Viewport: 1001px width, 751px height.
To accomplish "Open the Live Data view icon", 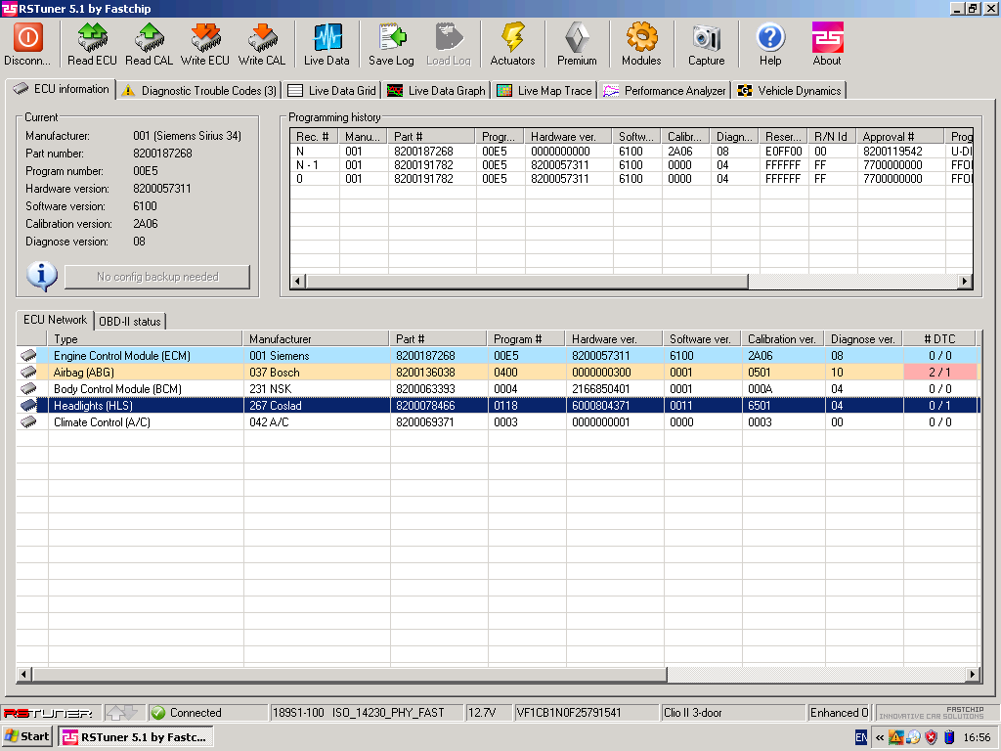I will pyautogui.click(x=326, y=39).
